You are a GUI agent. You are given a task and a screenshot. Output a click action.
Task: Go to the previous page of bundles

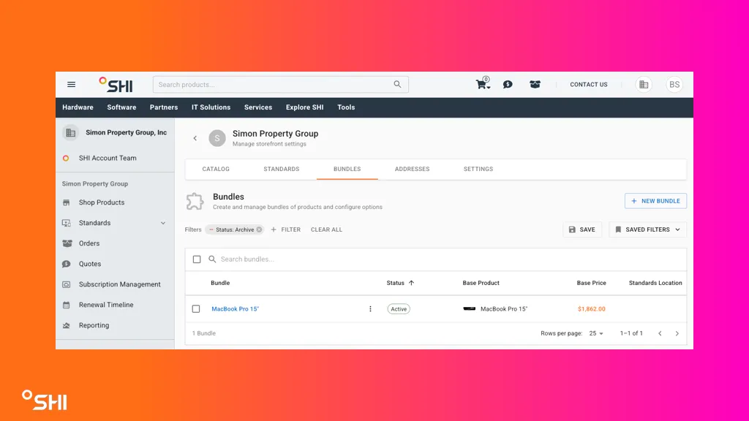[x=660, y=333]
